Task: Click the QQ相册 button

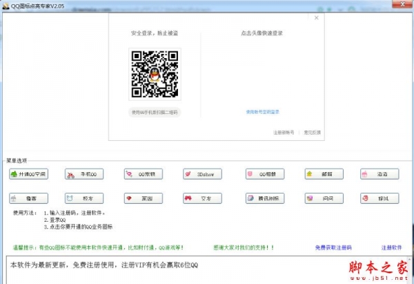Action: pyautogui.click(x=265, y=174)
